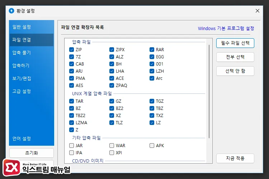269x179 pixels.
Task: Select the 파일 연결 sidebar item
Action: coord(32,40)
